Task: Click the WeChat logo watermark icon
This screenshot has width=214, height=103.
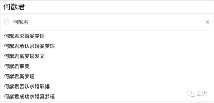Action: tap(191, 94)
